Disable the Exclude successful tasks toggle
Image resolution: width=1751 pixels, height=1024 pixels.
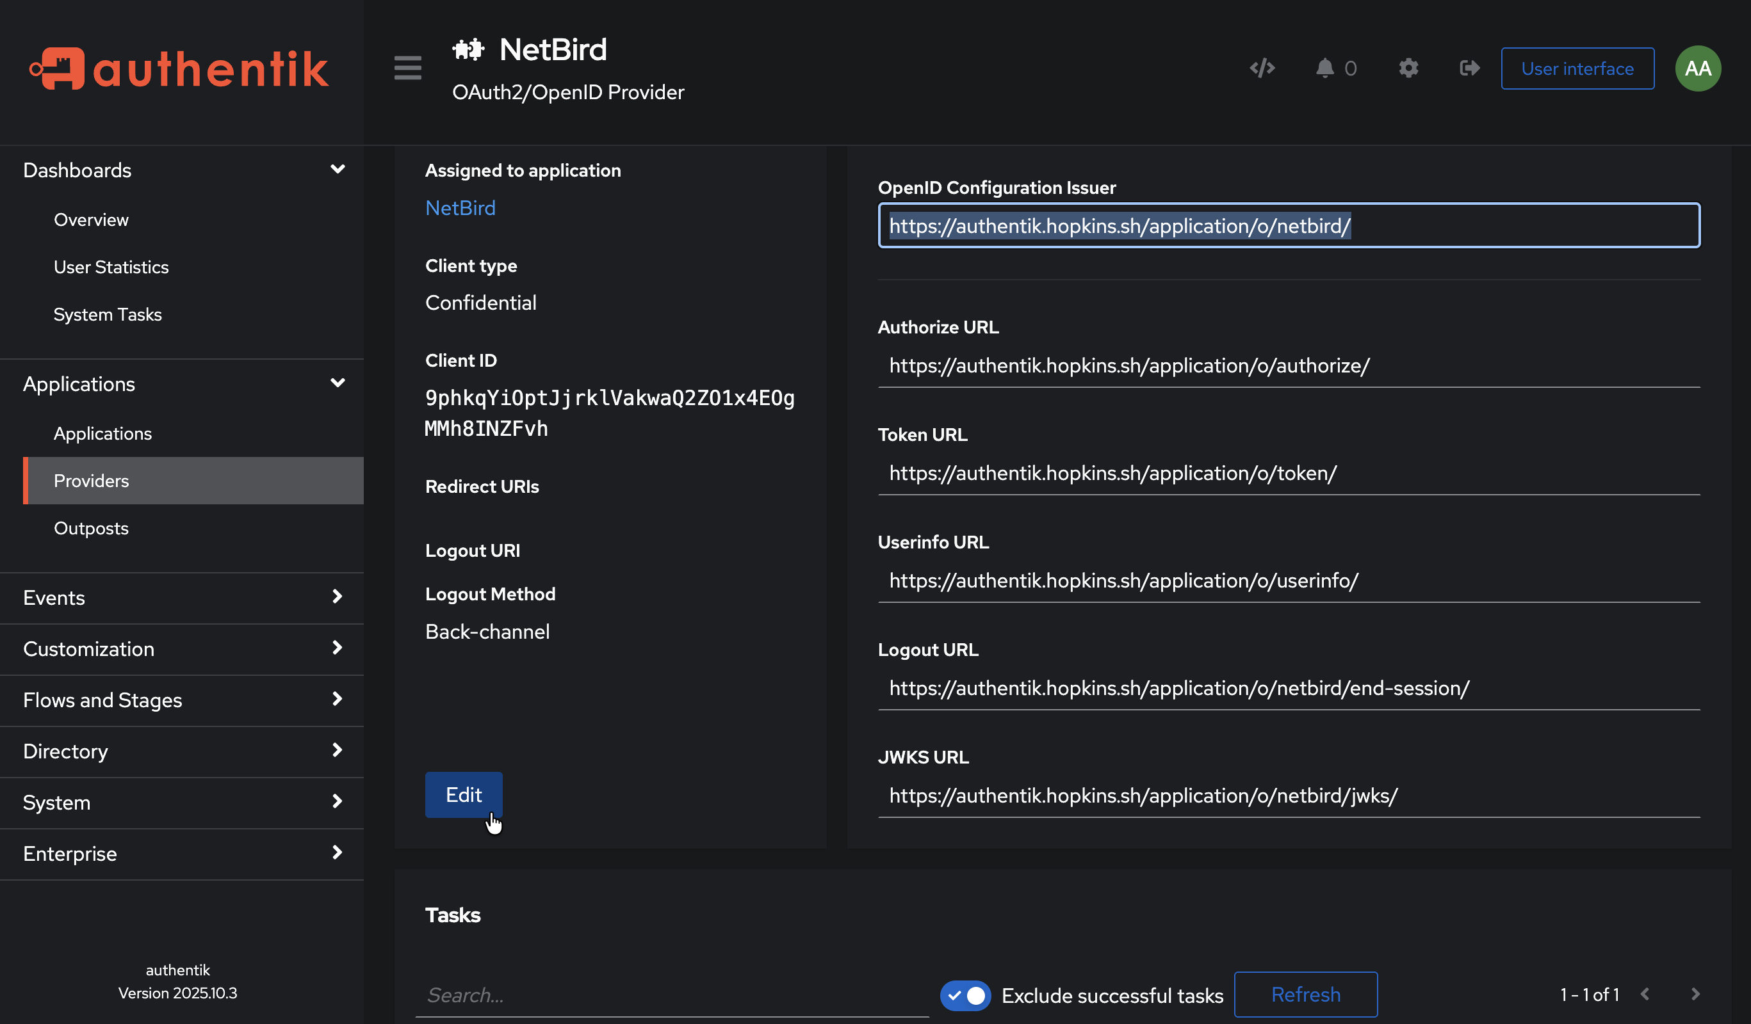(x=965, y=995)
